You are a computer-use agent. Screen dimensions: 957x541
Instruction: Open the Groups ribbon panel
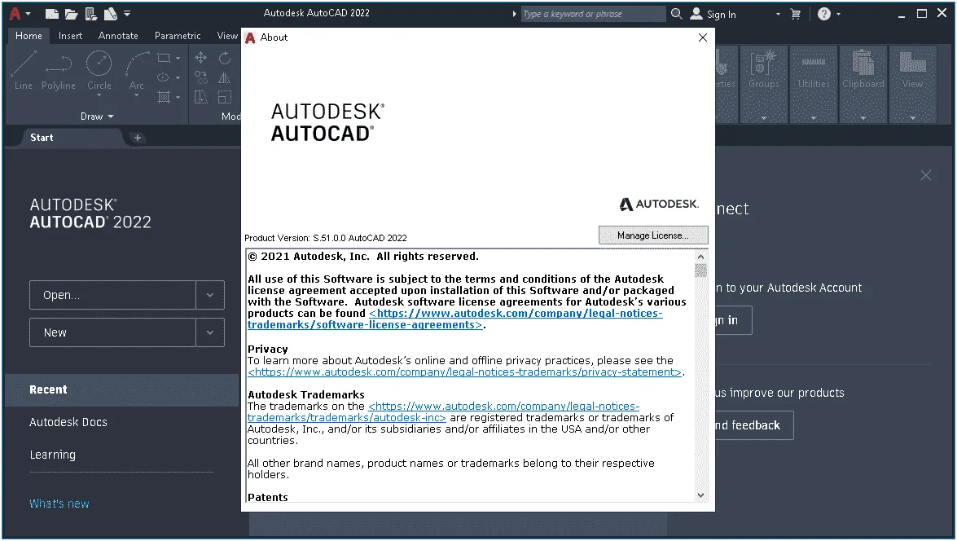763,83
